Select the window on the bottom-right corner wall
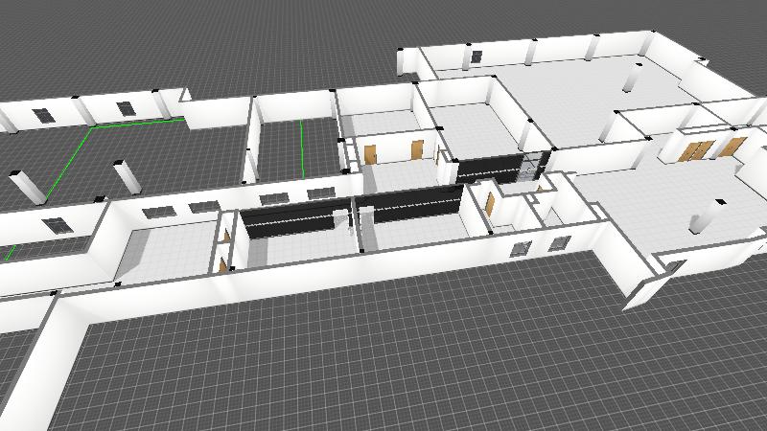Screen dimensions: 767x431 click(x=674, y=266)
